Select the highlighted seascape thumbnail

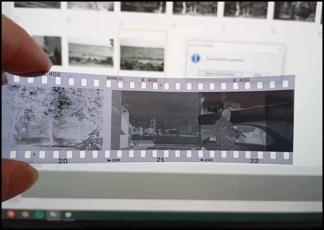coord(142,55)
